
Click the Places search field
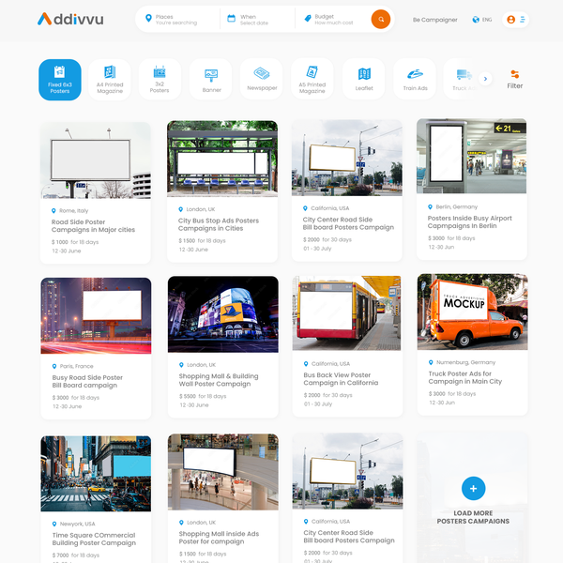pos(177,20)
